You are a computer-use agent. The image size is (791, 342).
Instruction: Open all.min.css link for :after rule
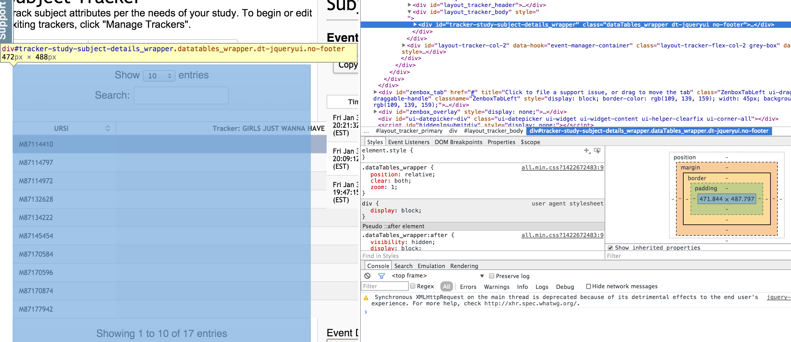pos(562,235)
